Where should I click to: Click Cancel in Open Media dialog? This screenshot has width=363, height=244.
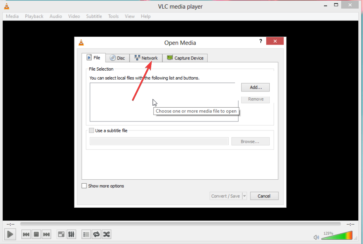point(264,196)
